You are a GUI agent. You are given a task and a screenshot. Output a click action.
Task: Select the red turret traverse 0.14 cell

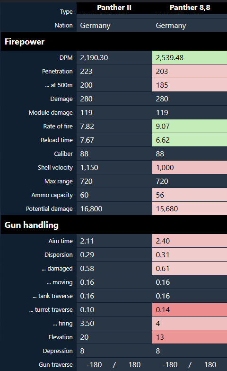(x=190, y=309)
